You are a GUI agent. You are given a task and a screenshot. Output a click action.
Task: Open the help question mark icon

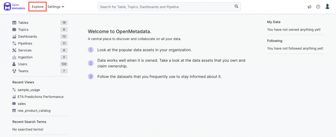[318, 7]
